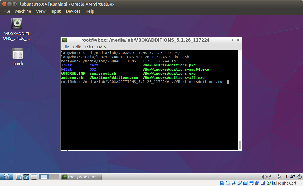The width and height of the screenshot is (303, 186).
Task: Click the typed ./VBoxLinuxAdditions.run command
Action: [198, 82]
